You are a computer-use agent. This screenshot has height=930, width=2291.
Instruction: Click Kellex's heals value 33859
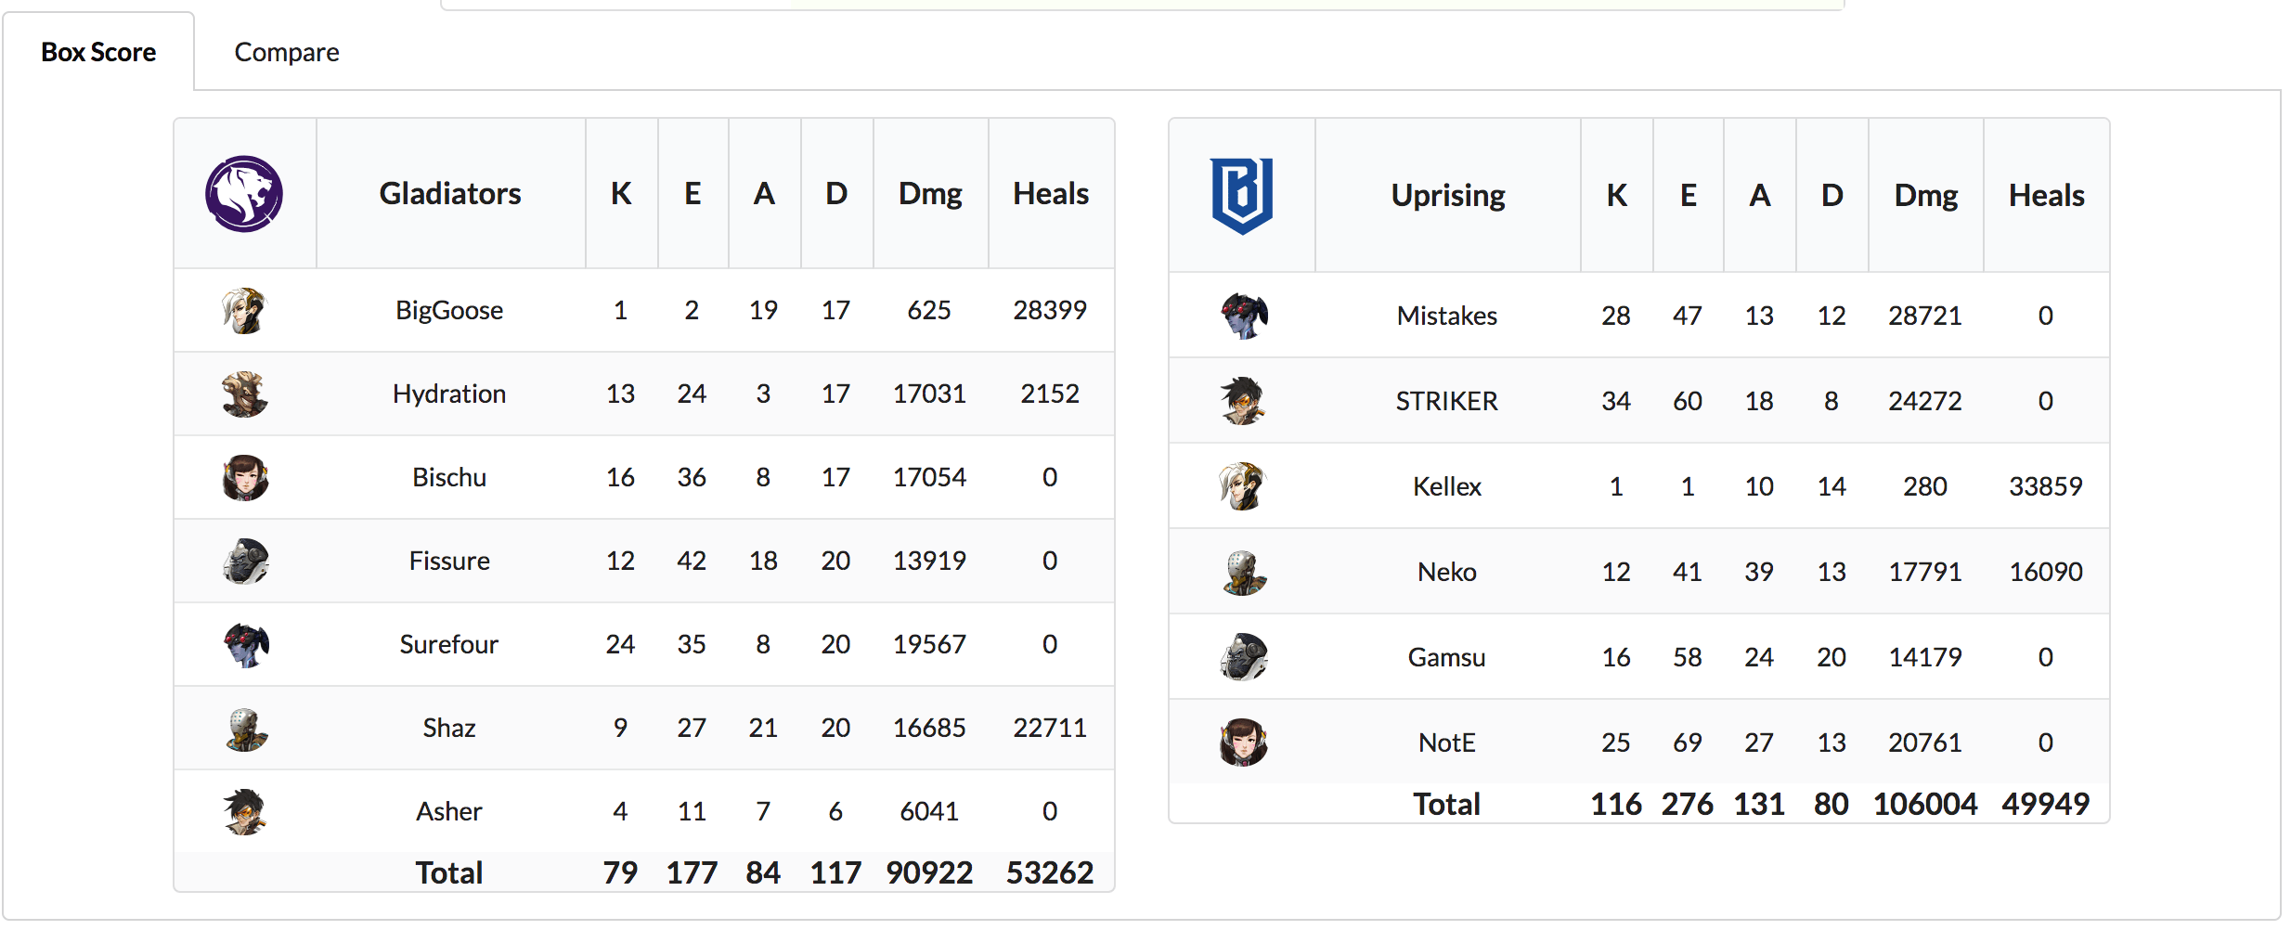pos(2046,486)
